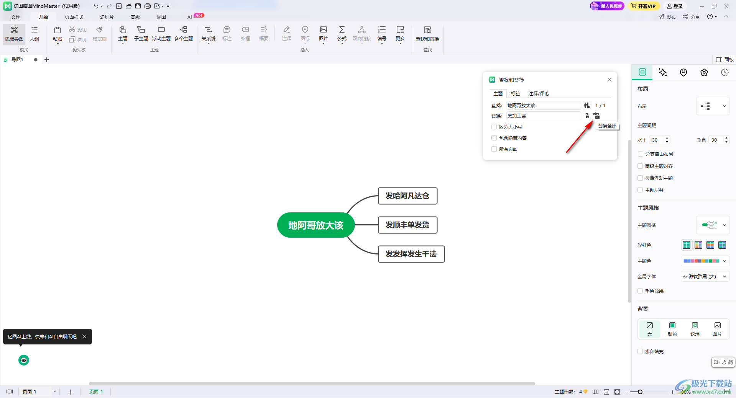Insert a Callout (标注)
This screenshot has height=398, width=736.
[x=227, y=34]
